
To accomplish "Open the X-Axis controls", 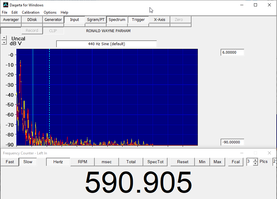I will pyautogui.click(x=159, y=20).
